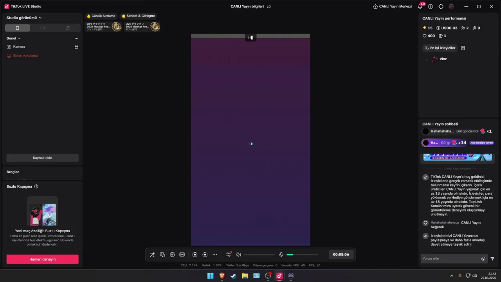Select the En iyi izleyiciler tab
This screenshot has height=282, width=501.
point(440,48)
